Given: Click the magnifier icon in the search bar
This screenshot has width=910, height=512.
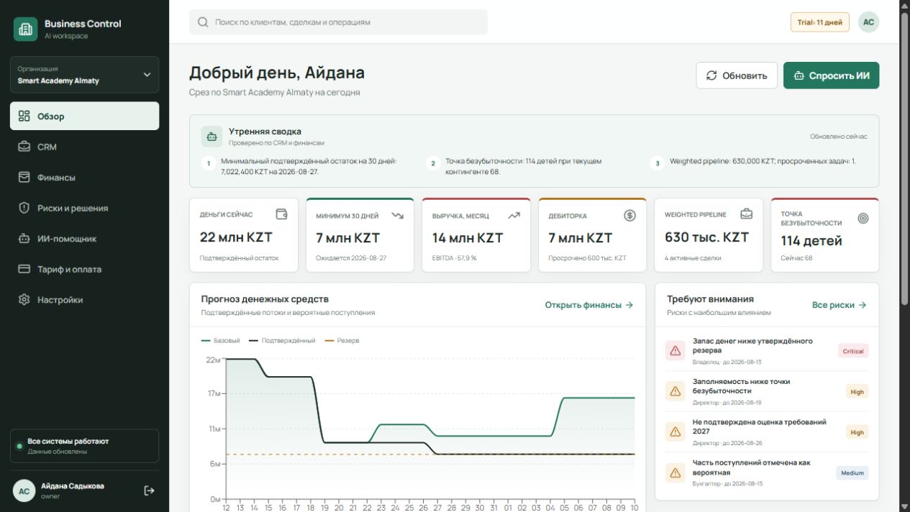Looking at the screenshot, I should (203, 22).
